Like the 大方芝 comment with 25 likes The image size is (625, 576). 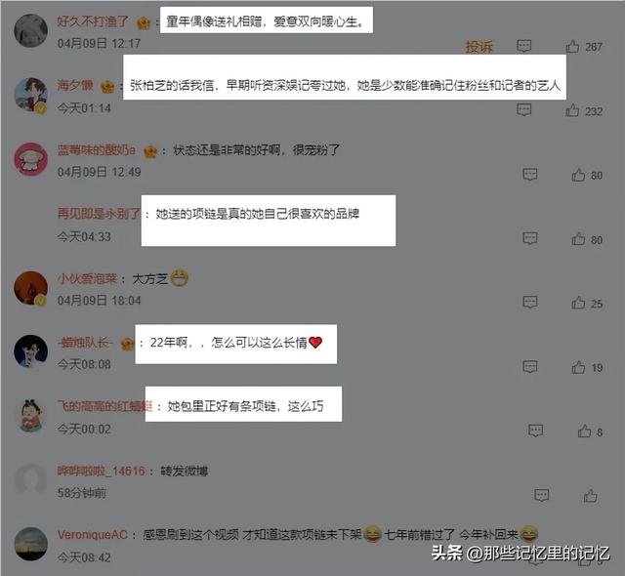(x=578, y=303)
